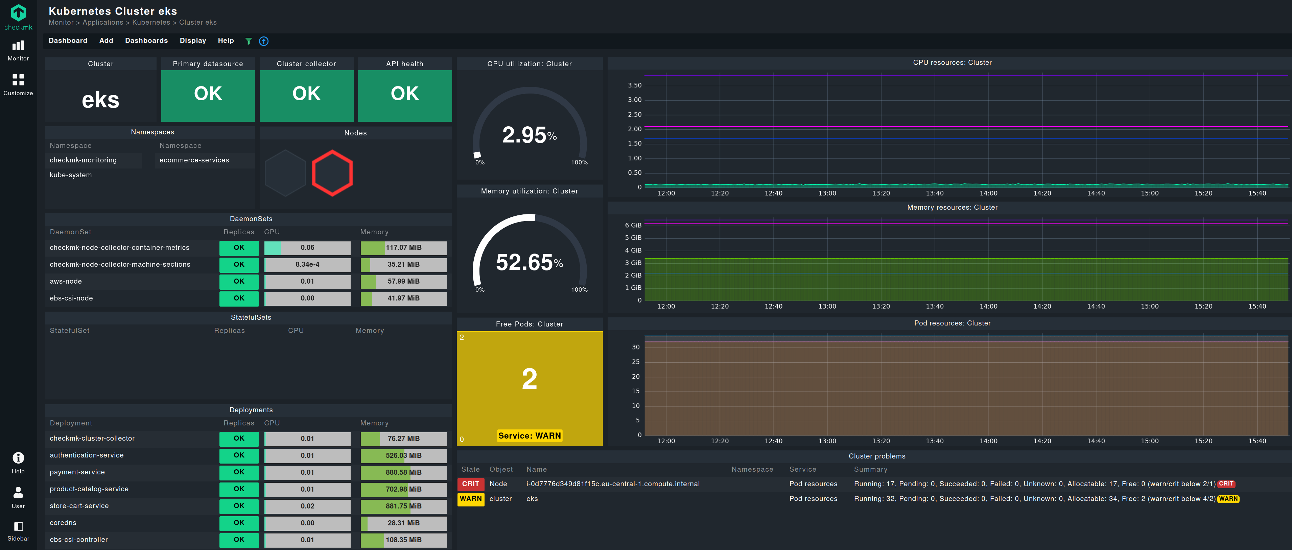Screen dimensions: 1292x550
Task: Click the Kubernetes breadcrumb link
Action: point(151,23)
